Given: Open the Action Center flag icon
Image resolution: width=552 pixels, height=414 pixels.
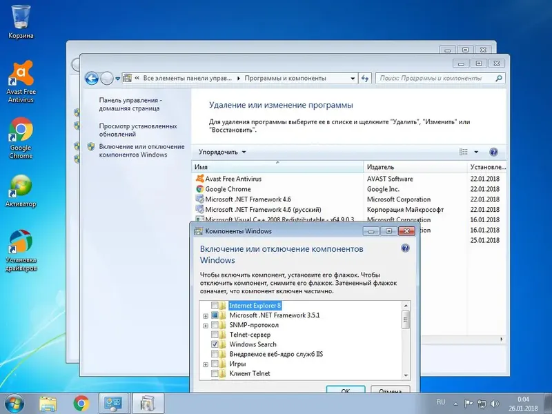Looking at the screenshot, I should click(469, 404).
